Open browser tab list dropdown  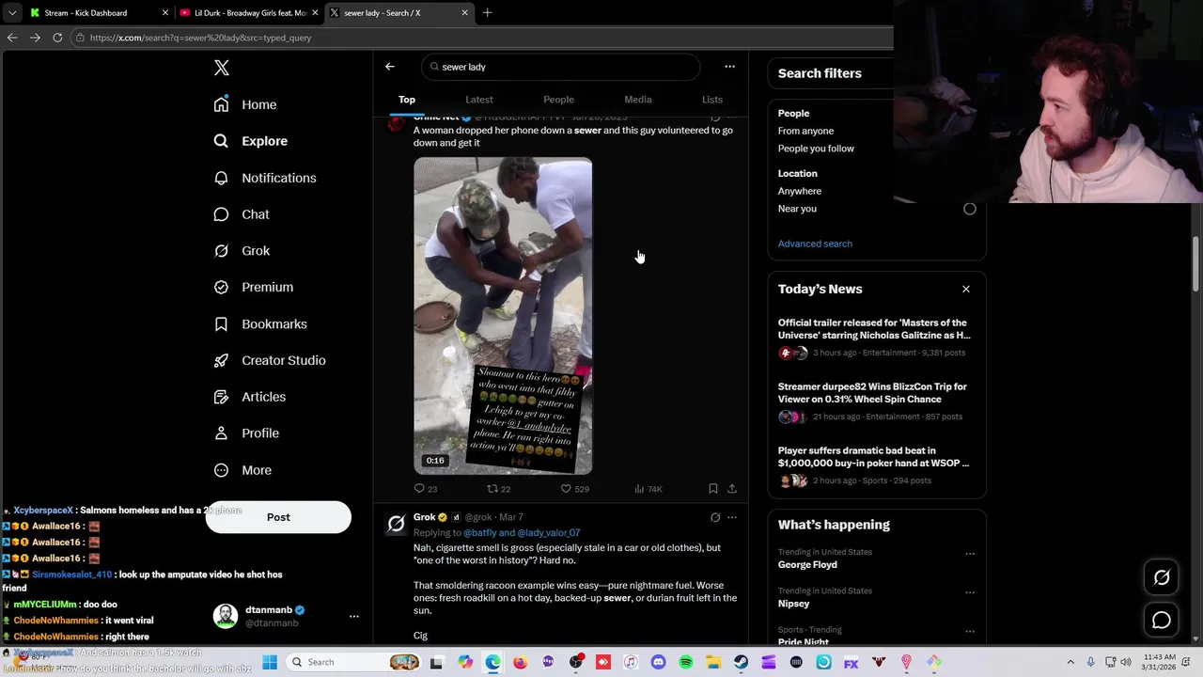pos(12,13)
